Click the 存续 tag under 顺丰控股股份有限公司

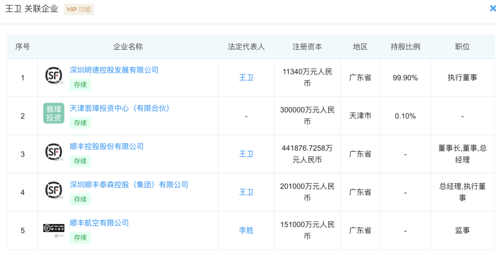pos(80,161)
